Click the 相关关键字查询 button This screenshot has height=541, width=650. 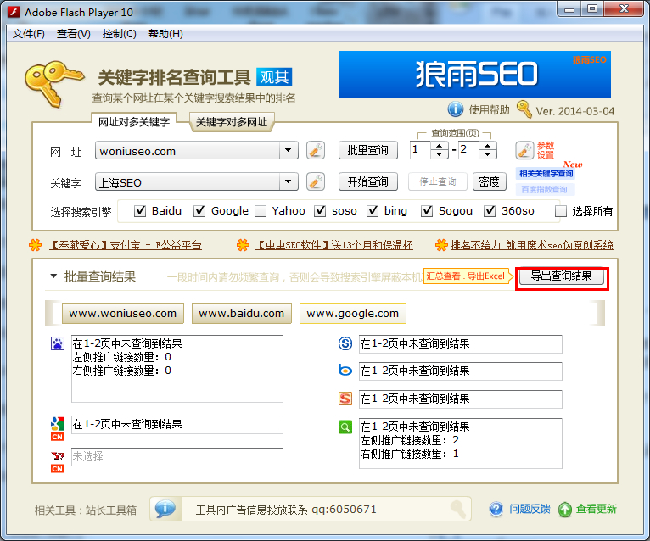click(x=546, y=174)
